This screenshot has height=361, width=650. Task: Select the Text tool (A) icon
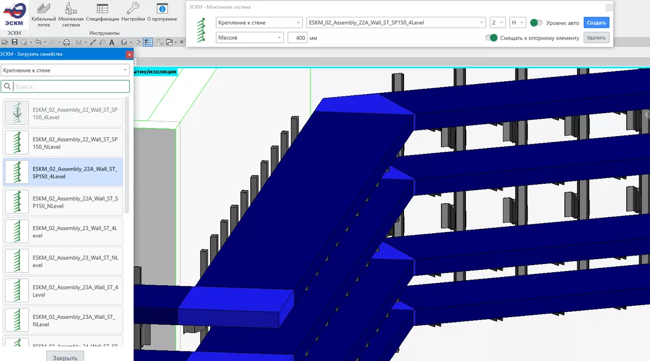point(112,42)
